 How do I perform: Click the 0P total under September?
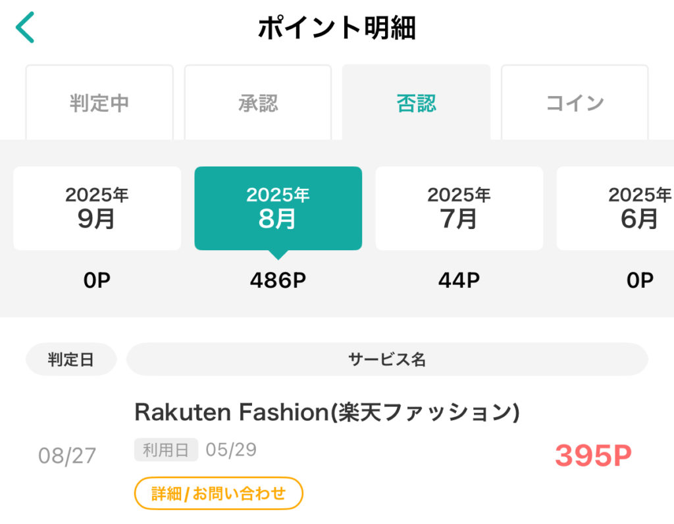coord(97,280)
